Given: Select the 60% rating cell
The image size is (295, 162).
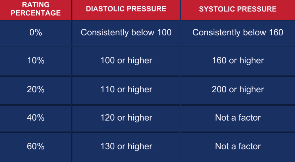Looking at the screenshot, I should 36,146.
